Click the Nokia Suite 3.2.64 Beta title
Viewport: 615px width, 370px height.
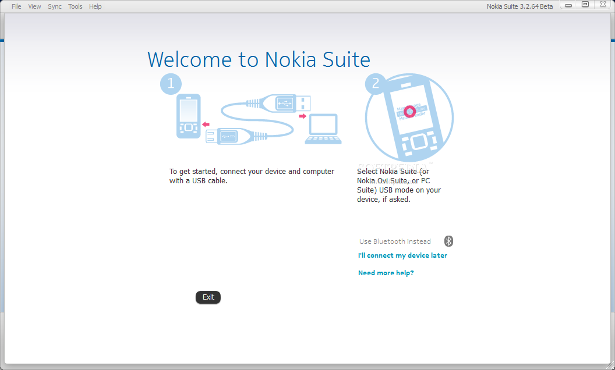519,6
